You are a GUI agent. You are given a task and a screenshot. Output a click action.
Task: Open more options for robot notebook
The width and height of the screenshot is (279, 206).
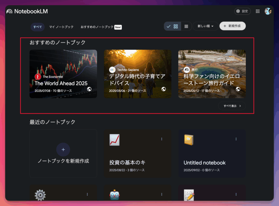(x=161, y=194)
